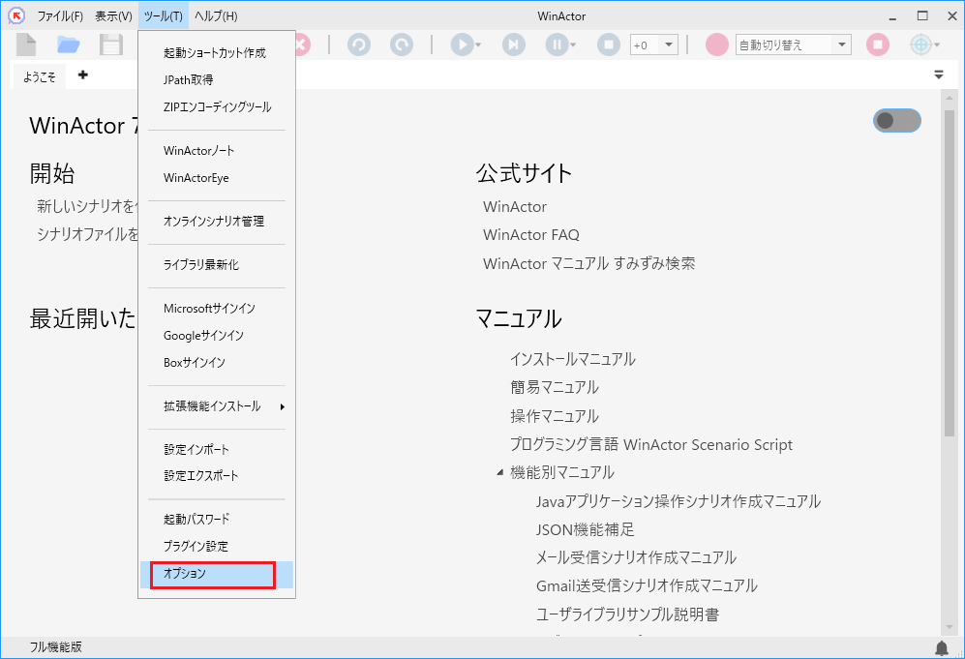Open the 操作マニュアル link

554,416
